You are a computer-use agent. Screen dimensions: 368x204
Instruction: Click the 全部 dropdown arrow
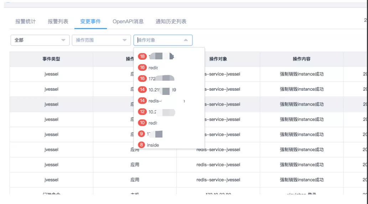pos(63,40)
